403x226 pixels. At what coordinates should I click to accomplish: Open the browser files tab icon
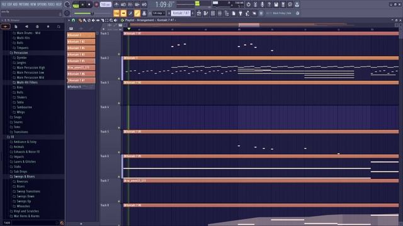16,26
